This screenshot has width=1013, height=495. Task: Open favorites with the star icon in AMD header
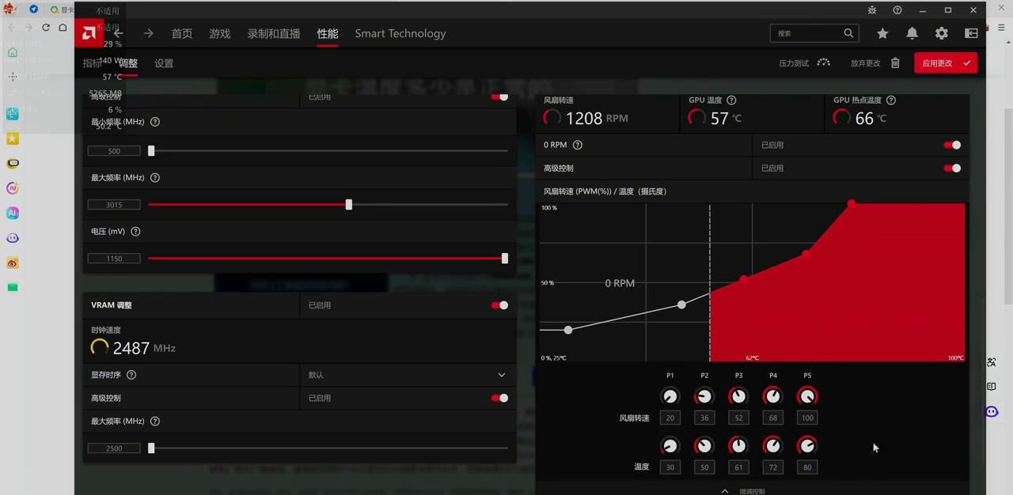pyautogui.click(x=882, y=33)
